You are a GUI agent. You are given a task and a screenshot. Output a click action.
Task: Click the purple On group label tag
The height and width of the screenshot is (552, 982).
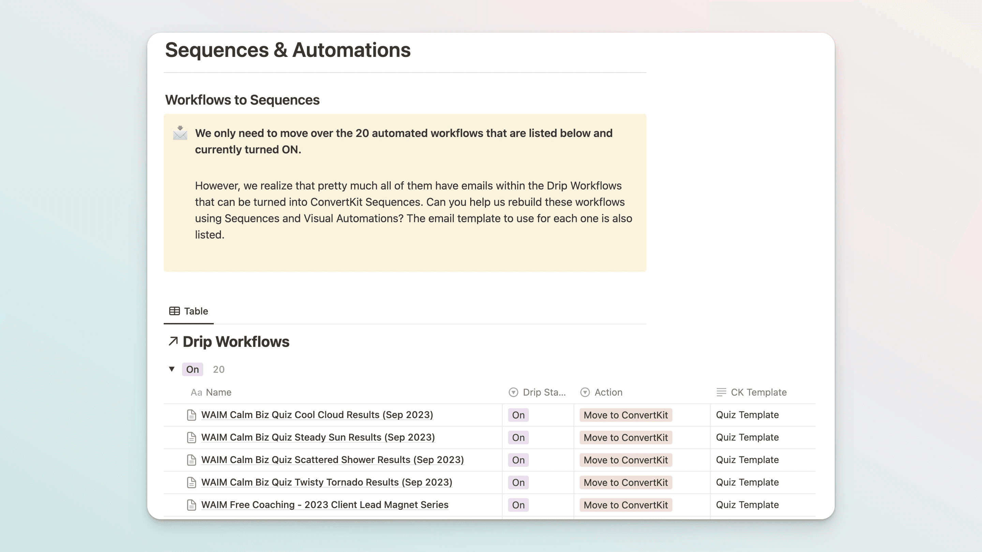[192, 369]
